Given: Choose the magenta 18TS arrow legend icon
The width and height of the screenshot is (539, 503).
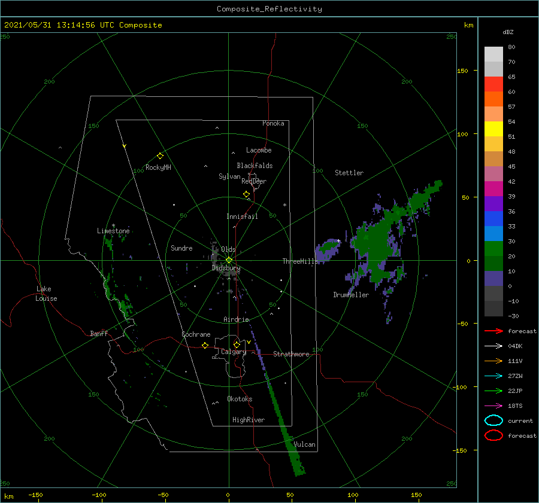Looking at the screenshot, I should 493,406.
